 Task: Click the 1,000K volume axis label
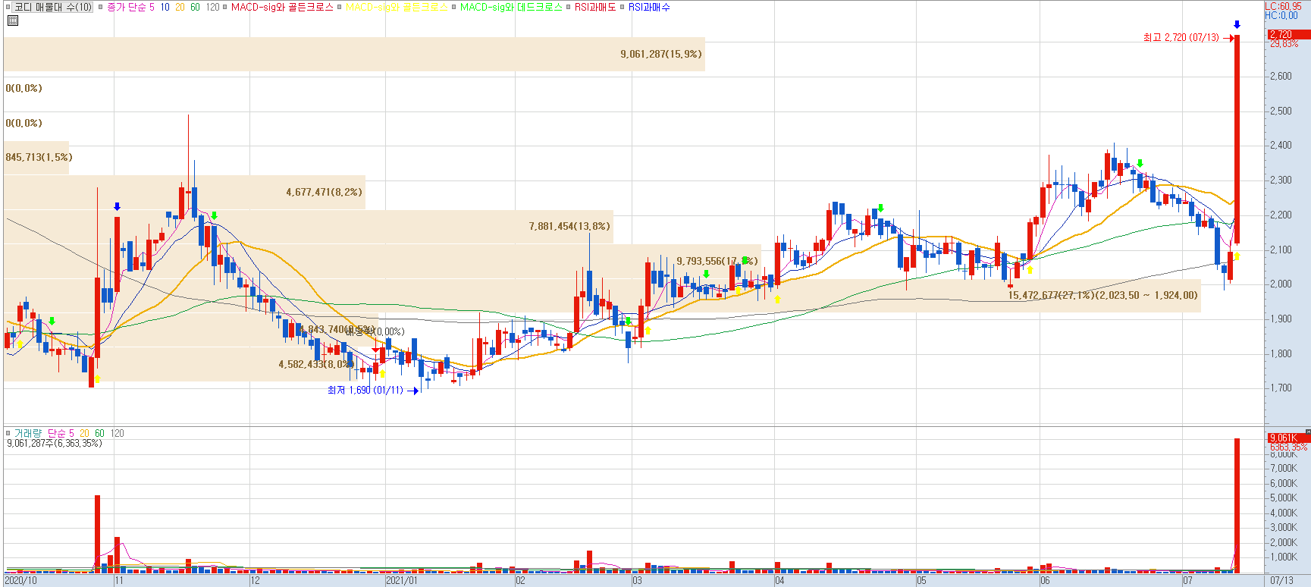coord(1284,557)
